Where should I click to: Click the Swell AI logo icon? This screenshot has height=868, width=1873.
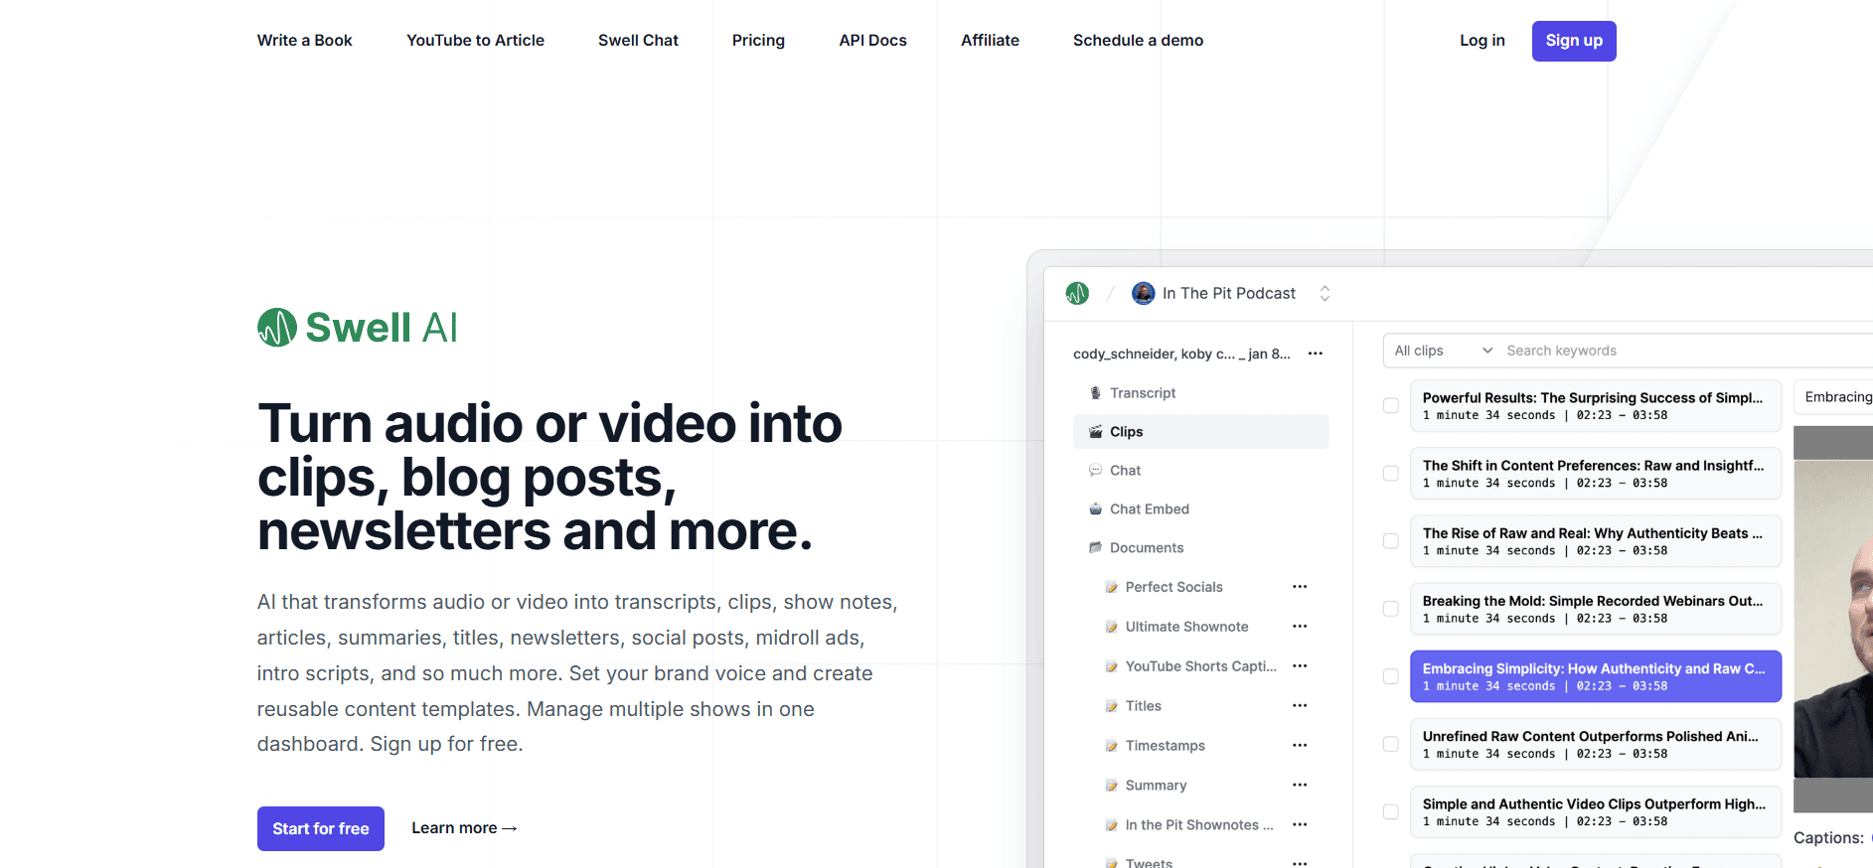click(x=277, y=327)
